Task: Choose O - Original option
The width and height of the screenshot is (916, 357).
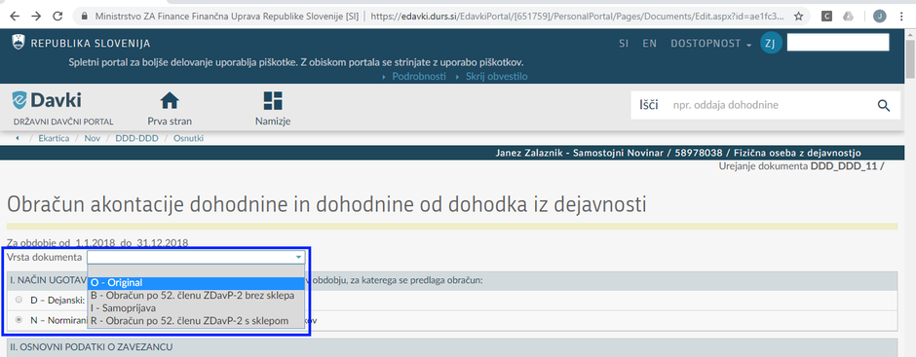Action: coord(196,283)
